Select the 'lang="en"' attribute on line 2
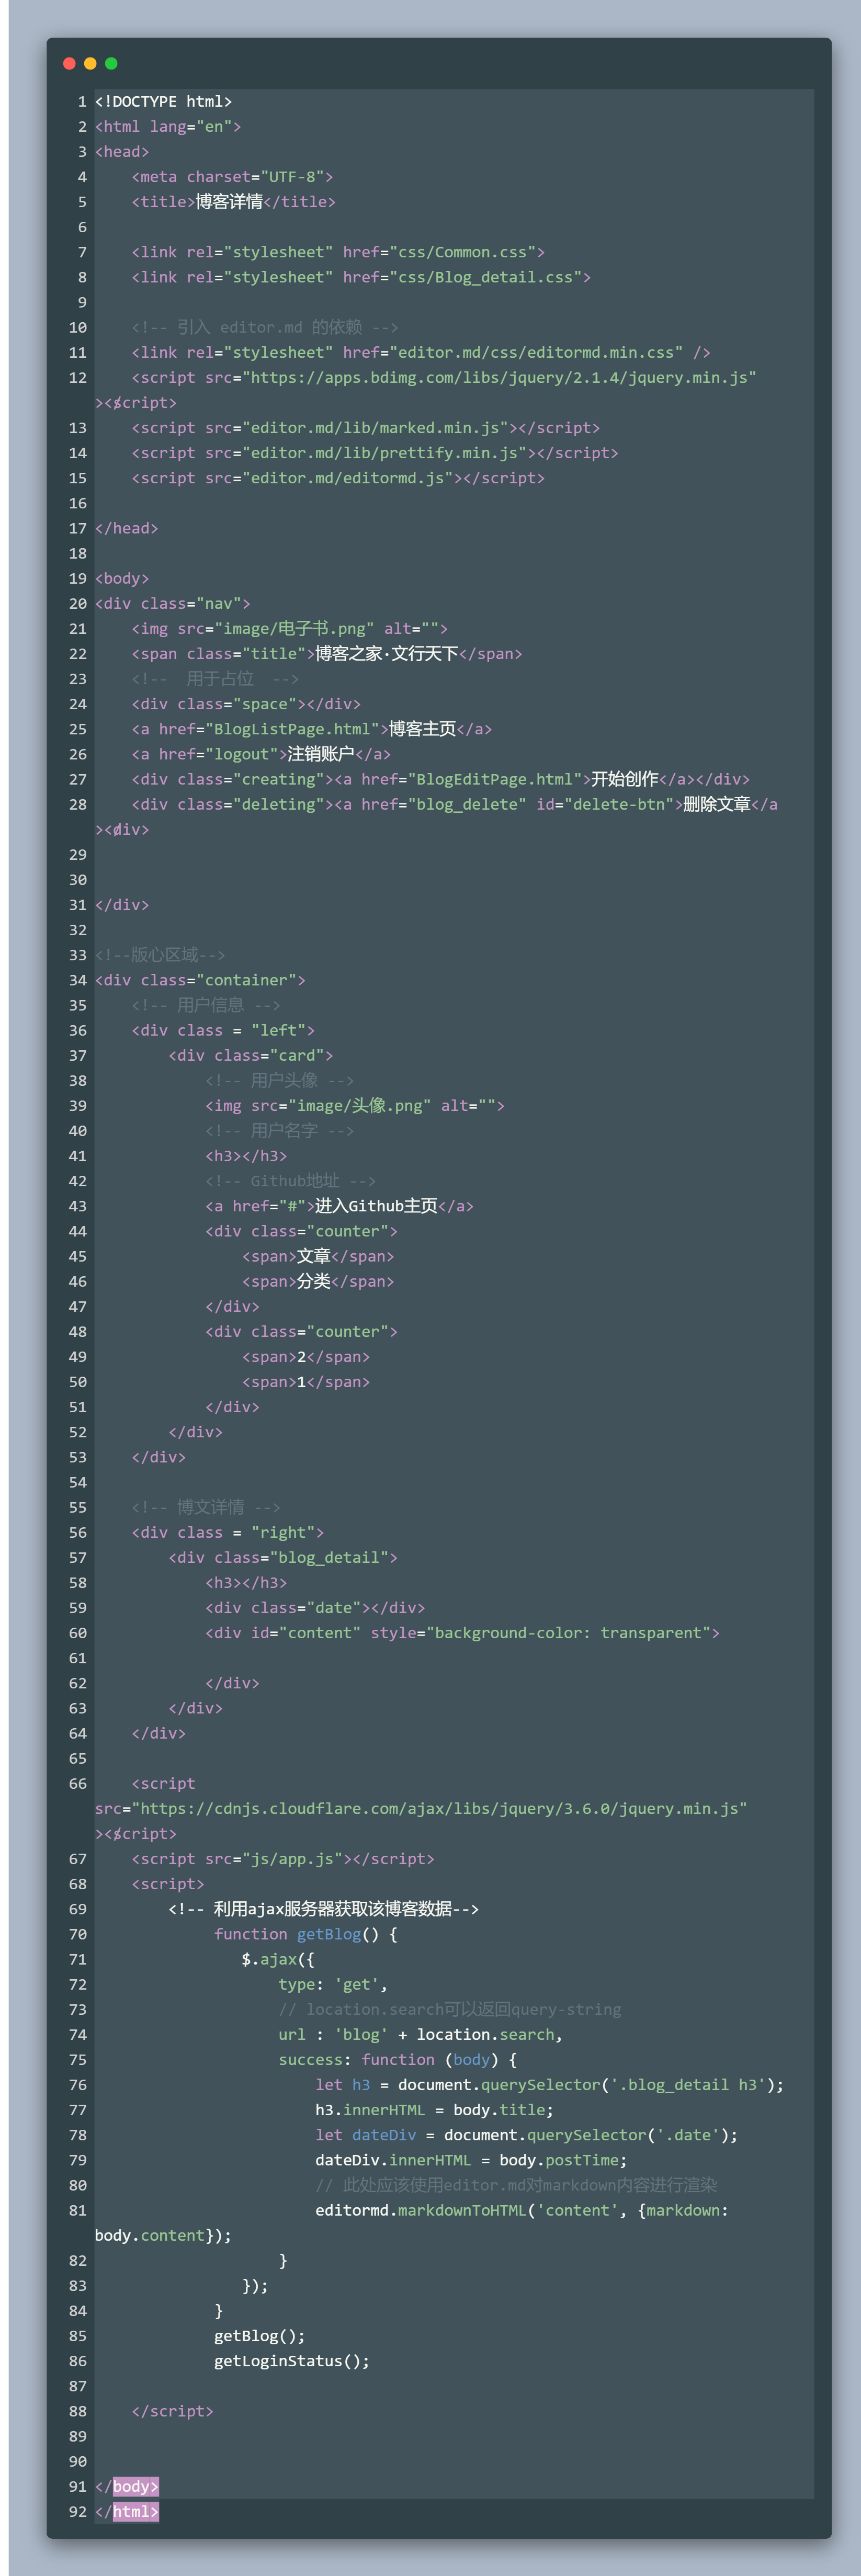Viewport: 861px width, 2576px height. pos(191,127)
